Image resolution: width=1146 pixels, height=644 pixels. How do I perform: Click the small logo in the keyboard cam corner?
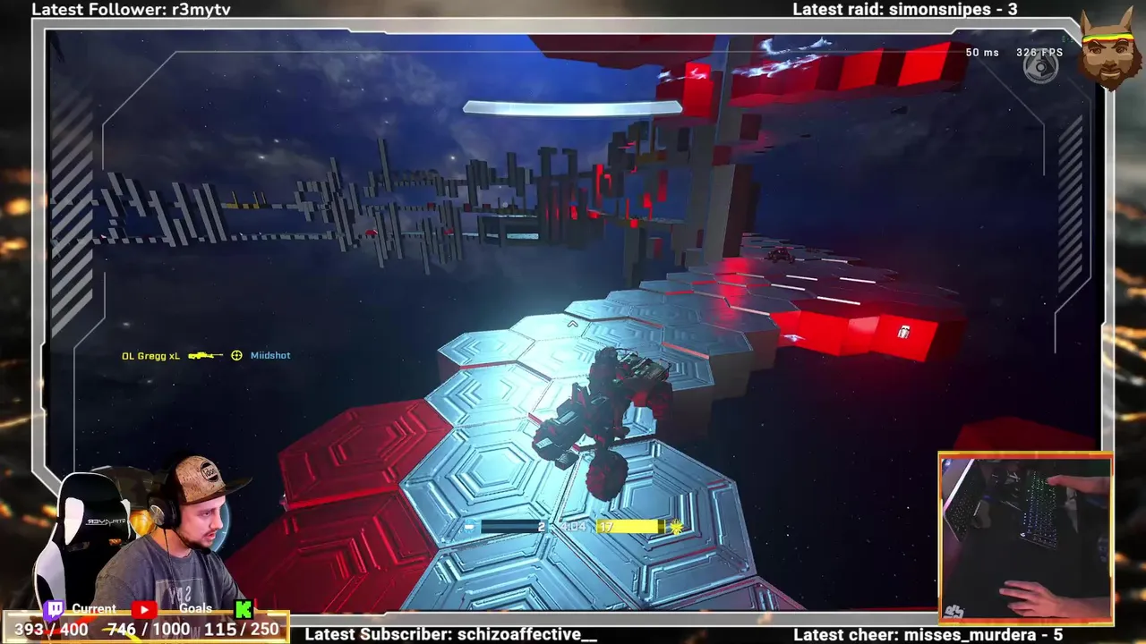click(954, 612)
